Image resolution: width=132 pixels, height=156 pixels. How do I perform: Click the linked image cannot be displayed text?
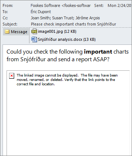[67, 80]
